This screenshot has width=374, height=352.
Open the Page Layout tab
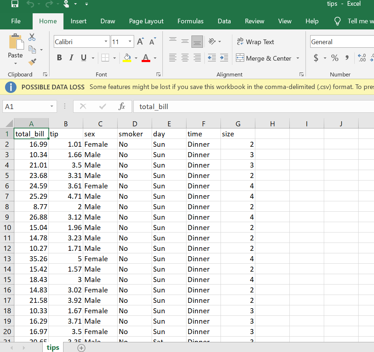(x=146, y=21)
